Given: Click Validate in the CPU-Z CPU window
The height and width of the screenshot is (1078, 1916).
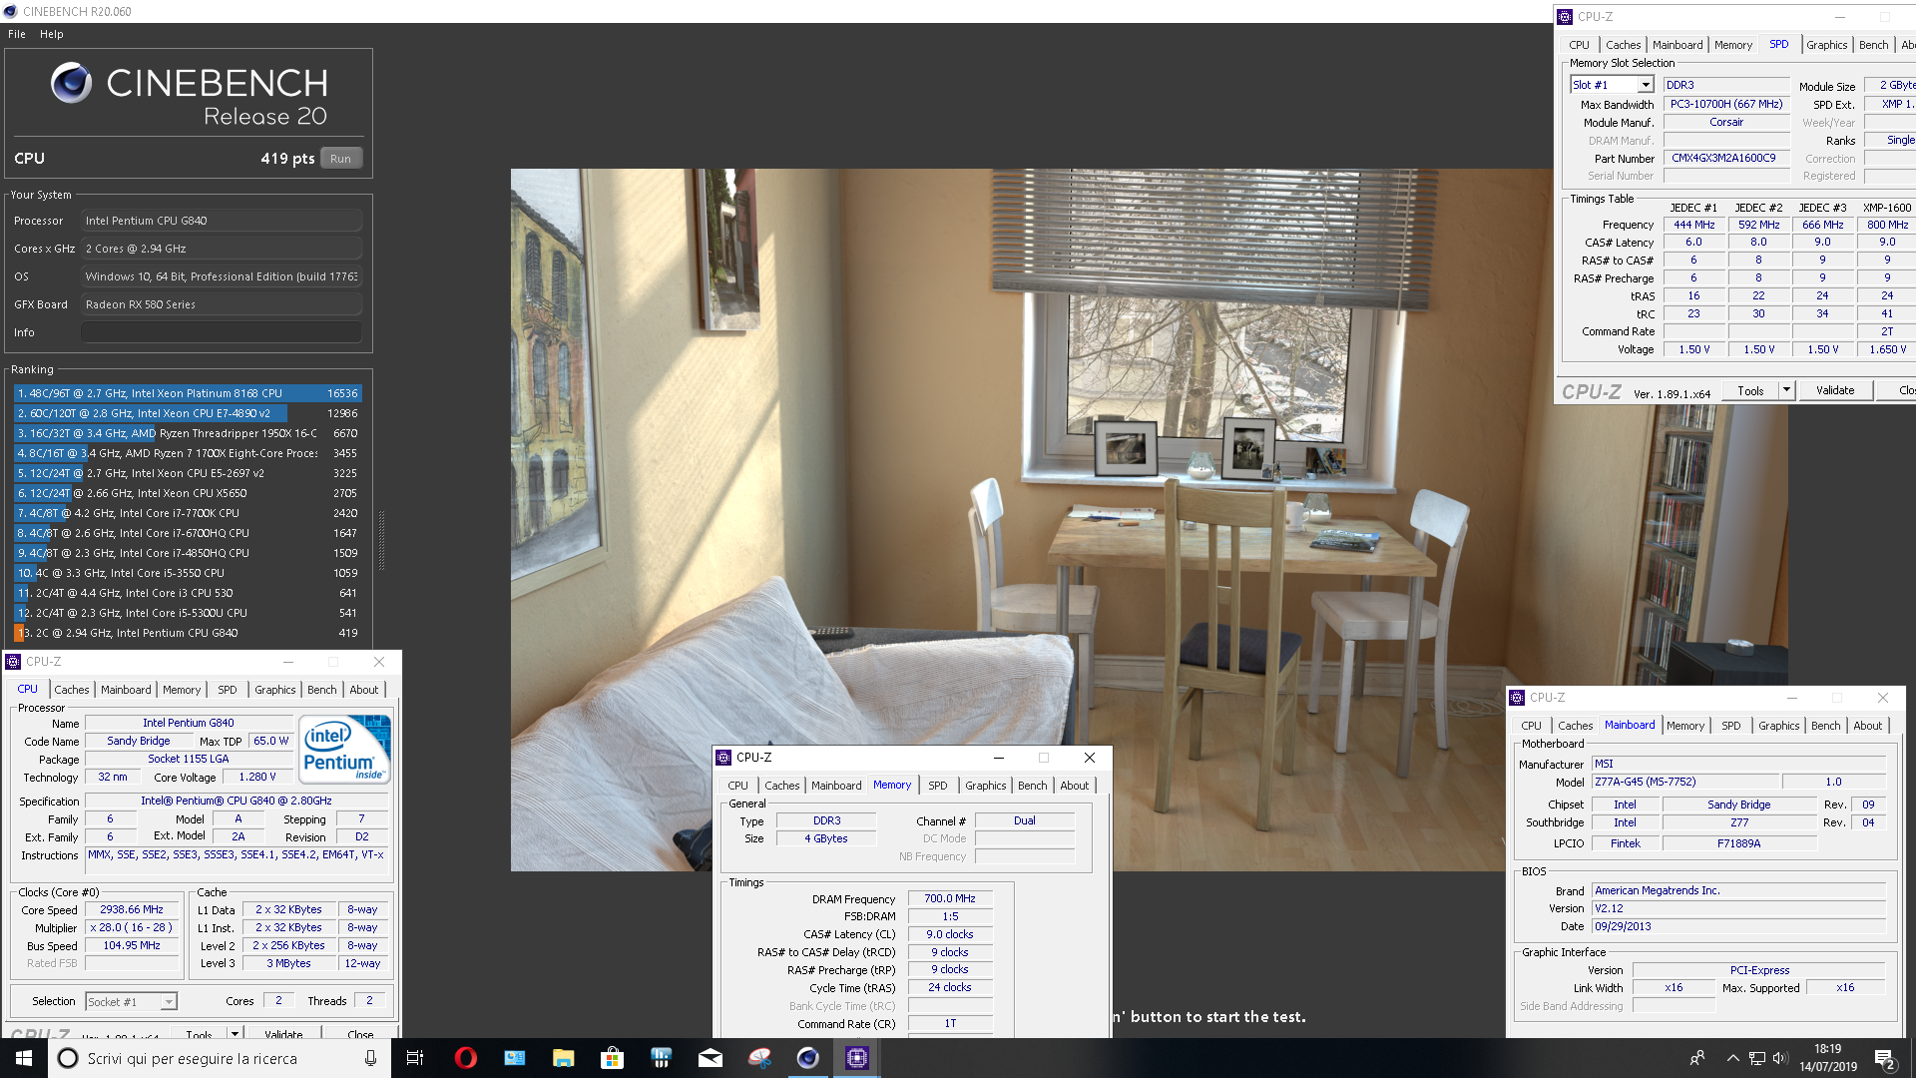Looking at the screenshot, I should 283,1034.
